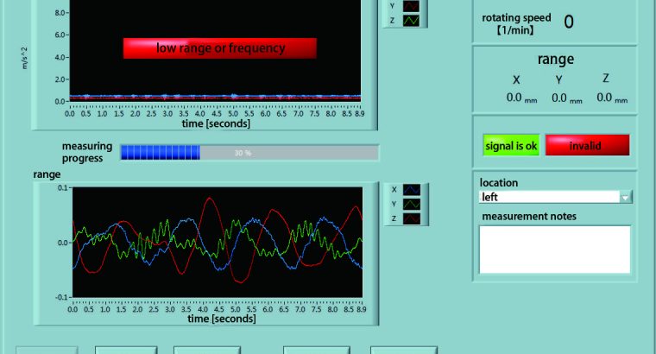Click the rotating speed value 0
Viewport: 656px width, 354px height.
click(x=569, y=22)
